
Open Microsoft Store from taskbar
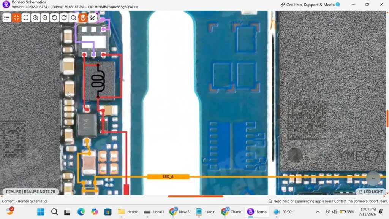pos(108,212)
